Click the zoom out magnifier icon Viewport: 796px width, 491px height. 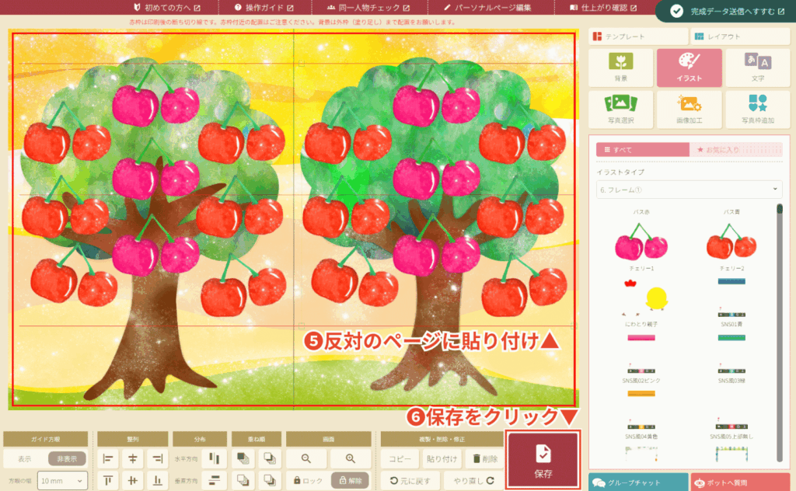point(307,459)
